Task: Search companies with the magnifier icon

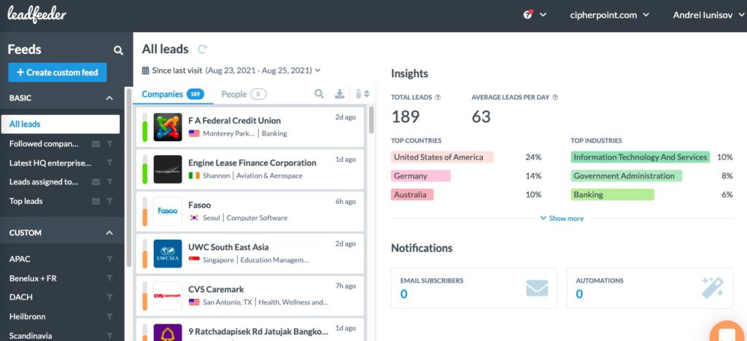Action: 320,94
